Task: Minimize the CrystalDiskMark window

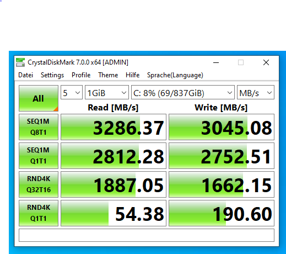Action: coord(216,62)
